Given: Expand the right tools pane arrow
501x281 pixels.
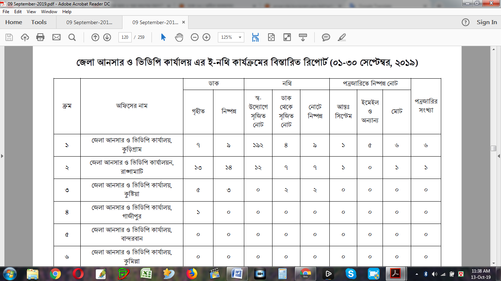Looking at the screenshot, I should [x=499, y=156].
